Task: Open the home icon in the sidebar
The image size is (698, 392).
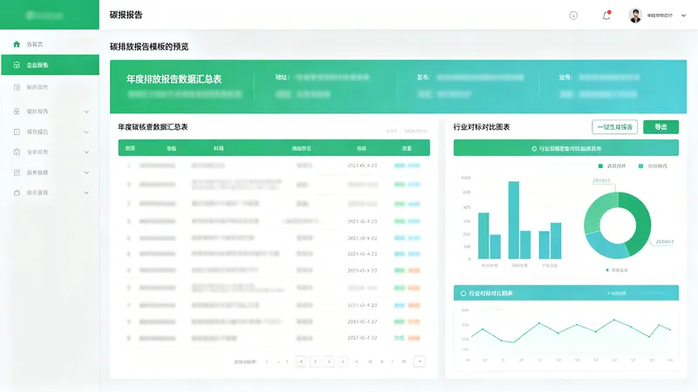Action: click(x=17, y=44)
